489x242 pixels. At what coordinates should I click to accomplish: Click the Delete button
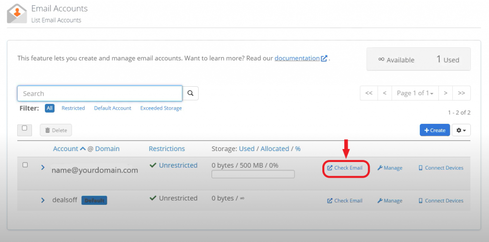tap(56, 131)
